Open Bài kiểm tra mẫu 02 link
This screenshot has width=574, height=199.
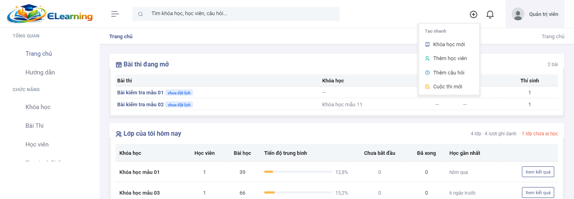pyautogui.click(x=140, y=104)
